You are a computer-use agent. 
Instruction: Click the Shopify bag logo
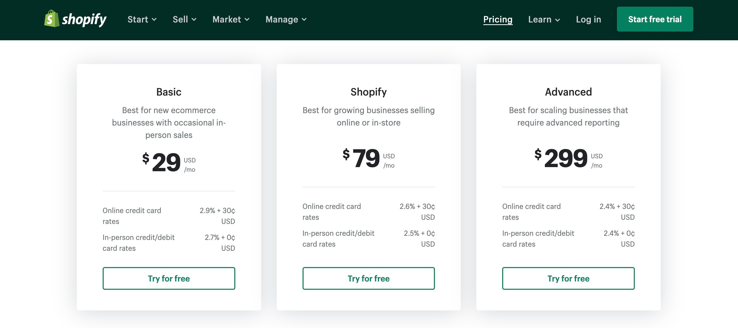click(75, 19)
